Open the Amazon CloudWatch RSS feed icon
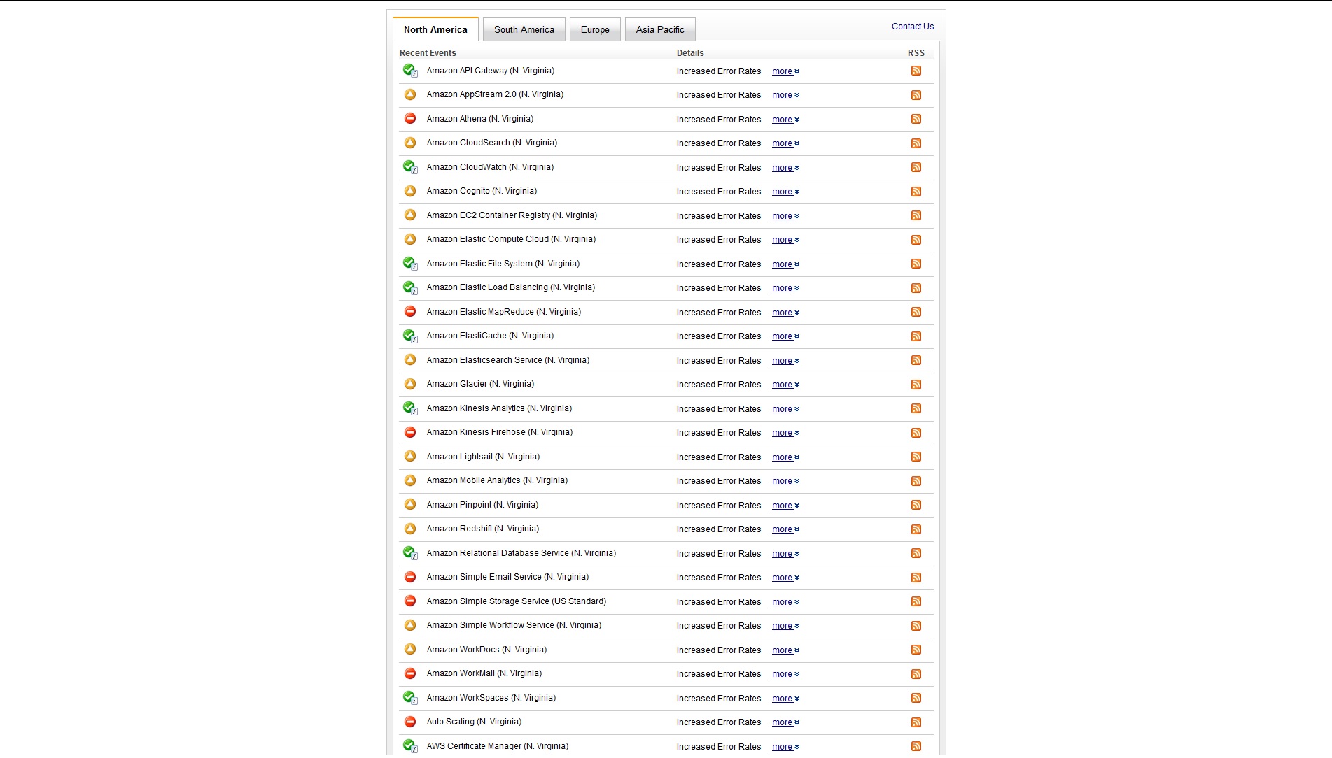 click(x=916, y=167)
